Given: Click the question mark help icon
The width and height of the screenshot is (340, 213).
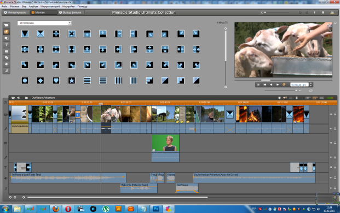Looking at the screenshot, I should (x=314, y=13).
